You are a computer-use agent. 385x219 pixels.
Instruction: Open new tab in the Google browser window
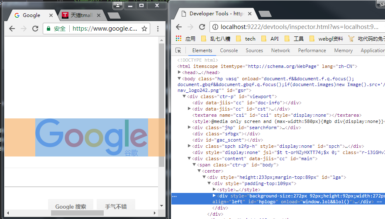114,15
